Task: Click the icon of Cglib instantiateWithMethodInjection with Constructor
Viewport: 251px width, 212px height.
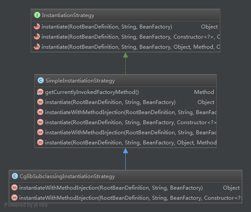Action: click(14, 198)
